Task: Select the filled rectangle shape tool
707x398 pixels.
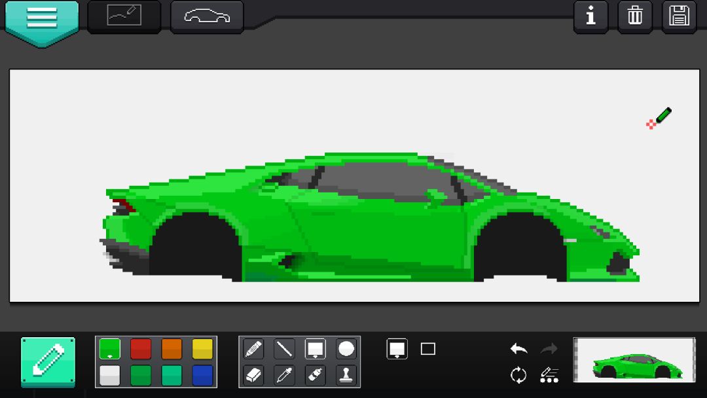Action: pos(315,349)
